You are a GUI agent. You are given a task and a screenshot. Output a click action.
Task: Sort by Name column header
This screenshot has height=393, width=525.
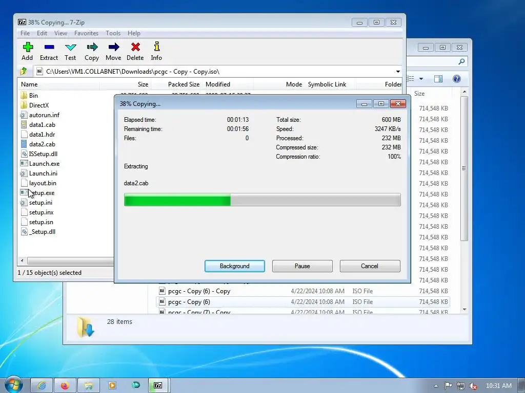59,84
